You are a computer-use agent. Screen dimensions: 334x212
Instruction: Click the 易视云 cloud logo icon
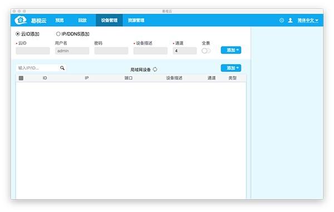coord(21,20)
